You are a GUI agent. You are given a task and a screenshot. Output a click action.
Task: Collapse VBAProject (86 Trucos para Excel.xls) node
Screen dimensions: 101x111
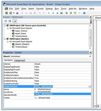5,25
